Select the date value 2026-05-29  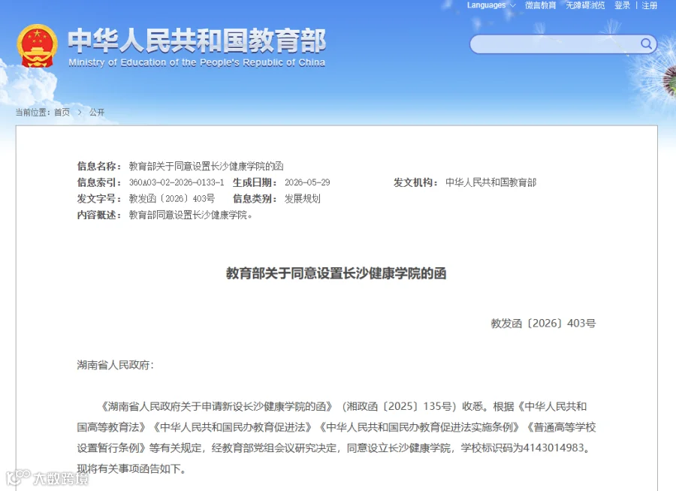[x=307, y=182]
